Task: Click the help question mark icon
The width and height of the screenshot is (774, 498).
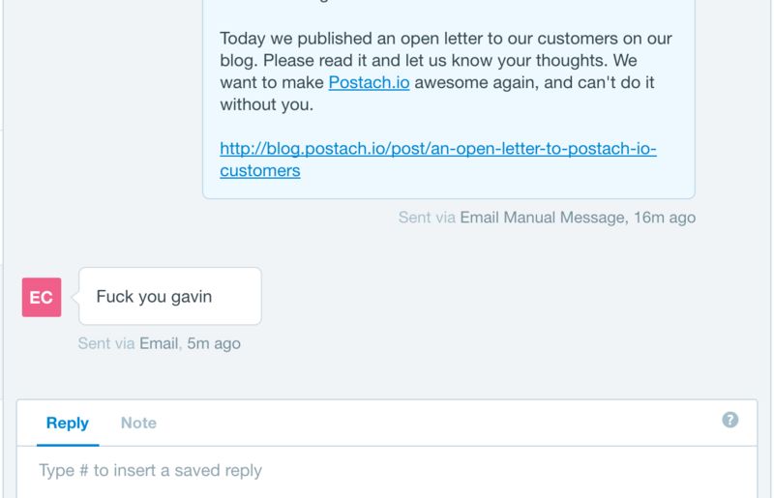Action: 730,420
